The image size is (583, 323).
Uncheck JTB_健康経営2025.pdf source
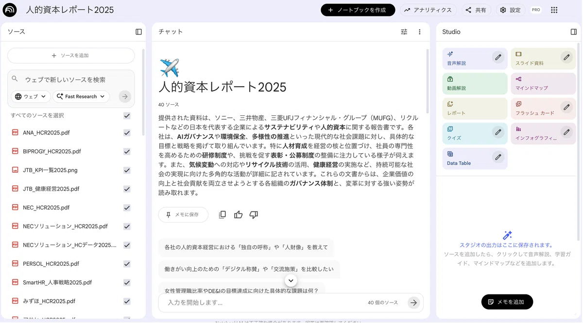127,189
